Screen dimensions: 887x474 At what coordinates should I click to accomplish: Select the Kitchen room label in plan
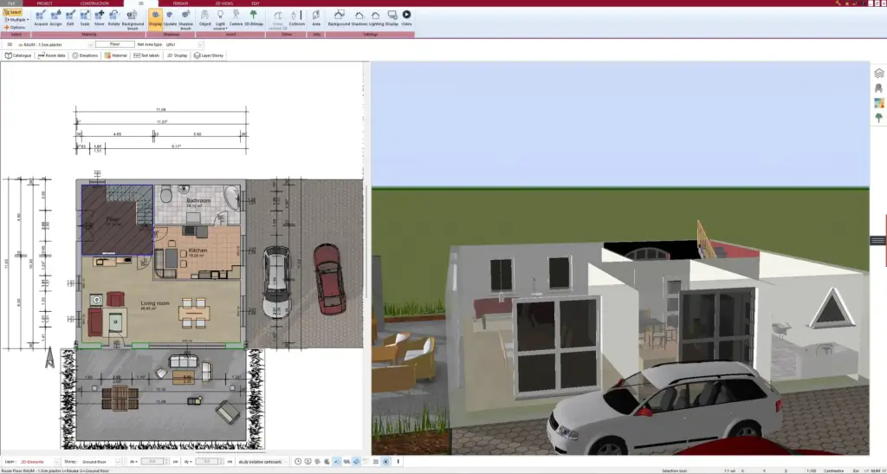point(198,250)
